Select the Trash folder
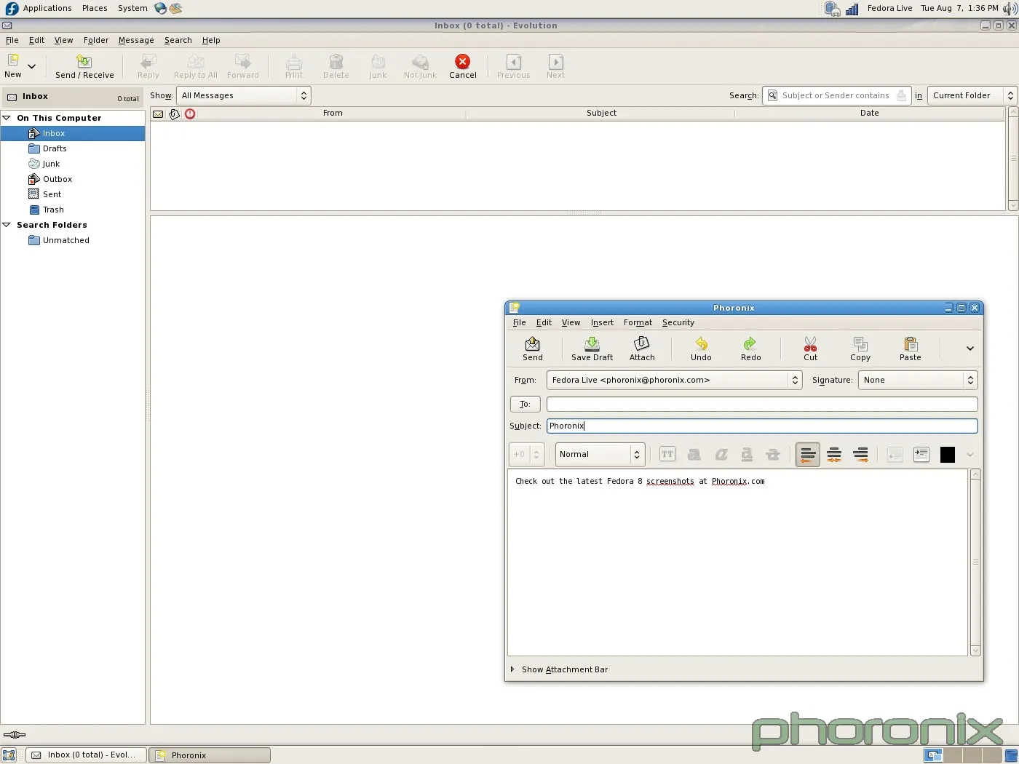Image resolution: width=1019 pixels, height=764 pixels. [53, 210]
